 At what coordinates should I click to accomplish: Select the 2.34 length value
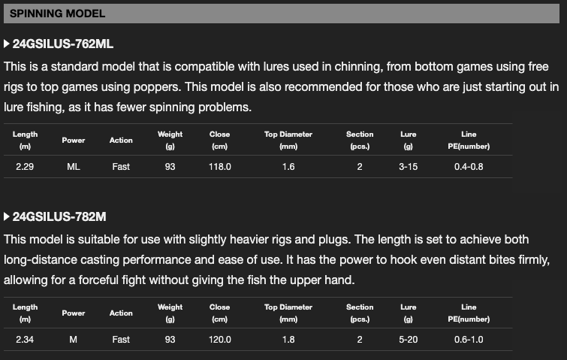pyautogui.click(x=25, y=340)
